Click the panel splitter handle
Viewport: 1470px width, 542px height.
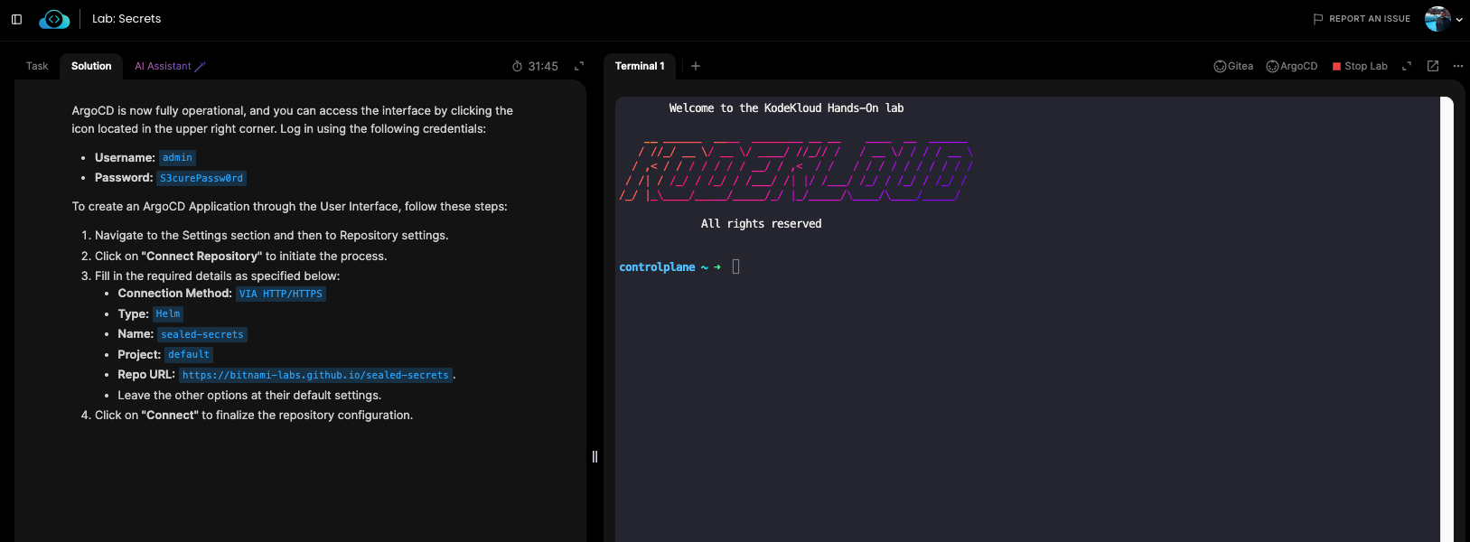595,456
